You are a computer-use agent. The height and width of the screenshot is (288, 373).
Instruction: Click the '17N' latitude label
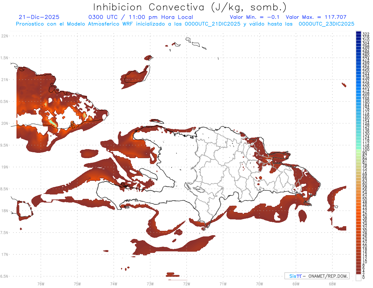pyautogui.click(x=5, y=254)
